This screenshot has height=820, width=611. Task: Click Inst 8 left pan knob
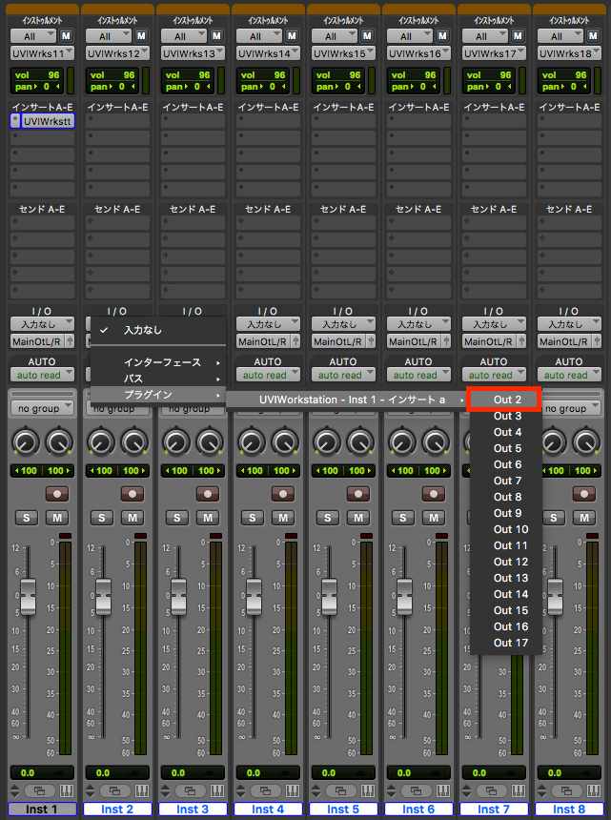pyautogui.click(x=553, y=441)
